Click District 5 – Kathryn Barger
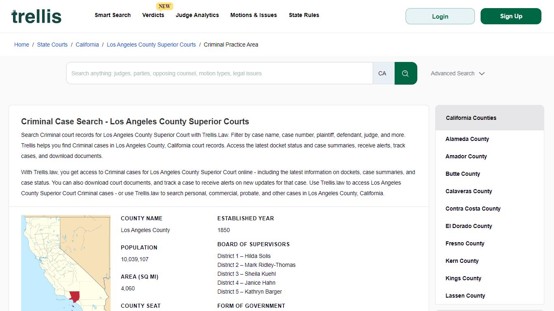The width and height of the screenshot is (554, 311). click(x=249, y=292)
